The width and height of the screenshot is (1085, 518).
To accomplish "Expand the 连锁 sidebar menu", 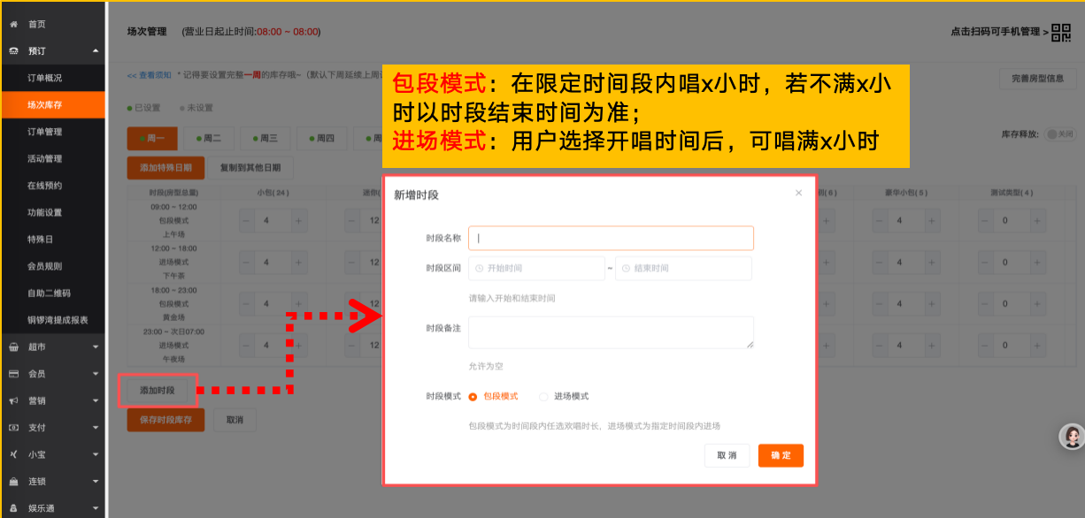I will click(96, 482).
